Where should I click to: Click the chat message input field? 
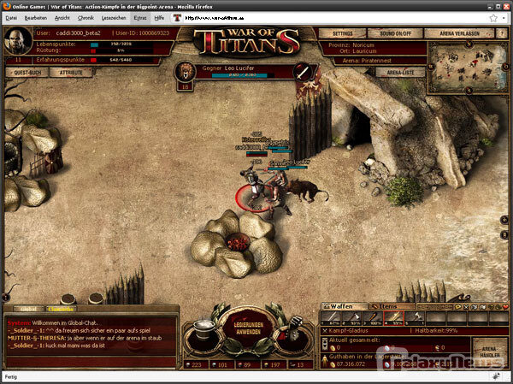click(x=91, y=362)
